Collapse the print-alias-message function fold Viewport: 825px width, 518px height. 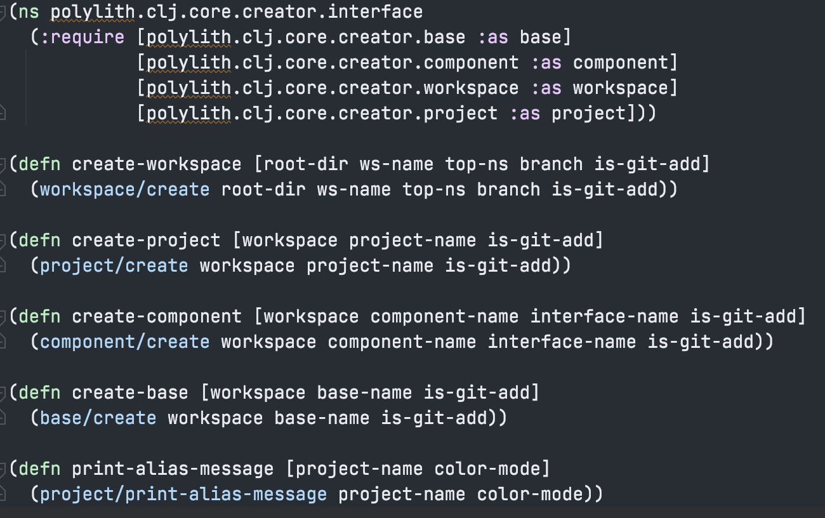coord(3,468)
